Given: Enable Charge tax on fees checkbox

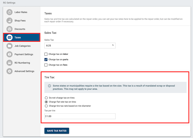Looking at the screenshot, I should coord(46,65).
